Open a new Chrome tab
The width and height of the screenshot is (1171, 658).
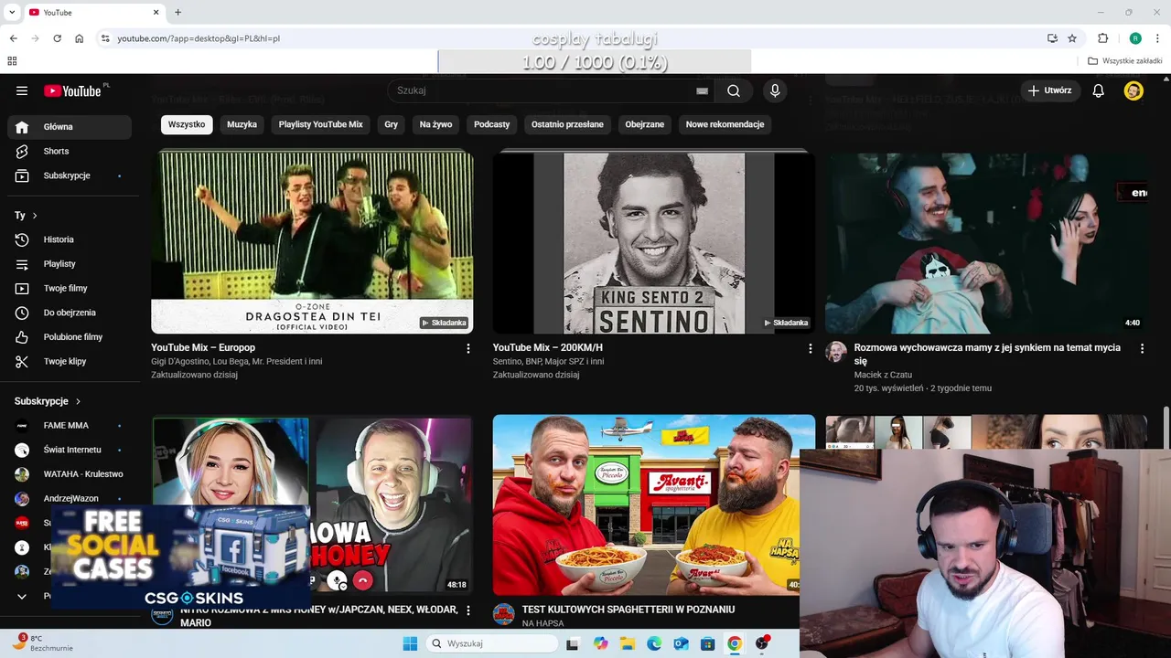pyautogui.click(x=177, y=12)
